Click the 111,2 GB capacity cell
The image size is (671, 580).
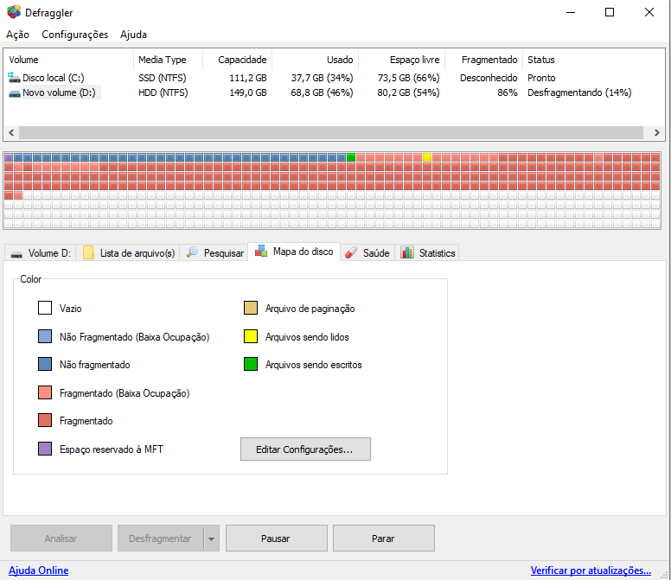[248, 78]
